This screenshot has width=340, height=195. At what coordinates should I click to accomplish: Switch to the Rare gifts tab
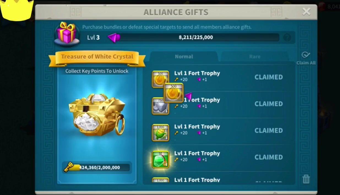coord(255,56)
